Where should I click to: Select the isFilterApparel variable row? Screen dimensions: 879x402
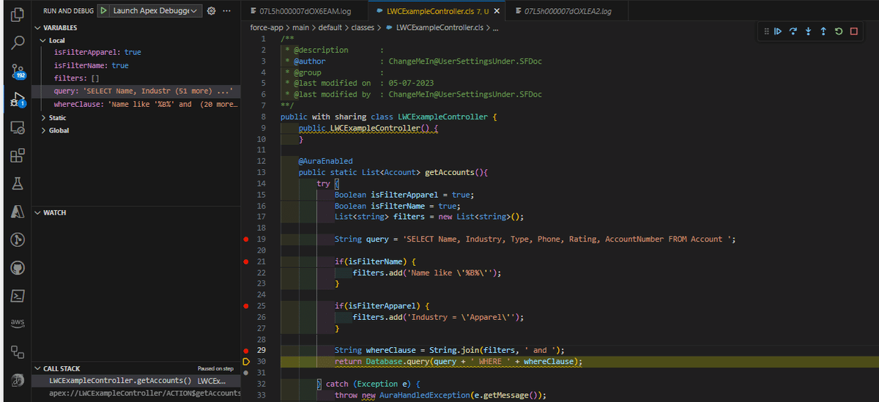[x=136, y=53]
